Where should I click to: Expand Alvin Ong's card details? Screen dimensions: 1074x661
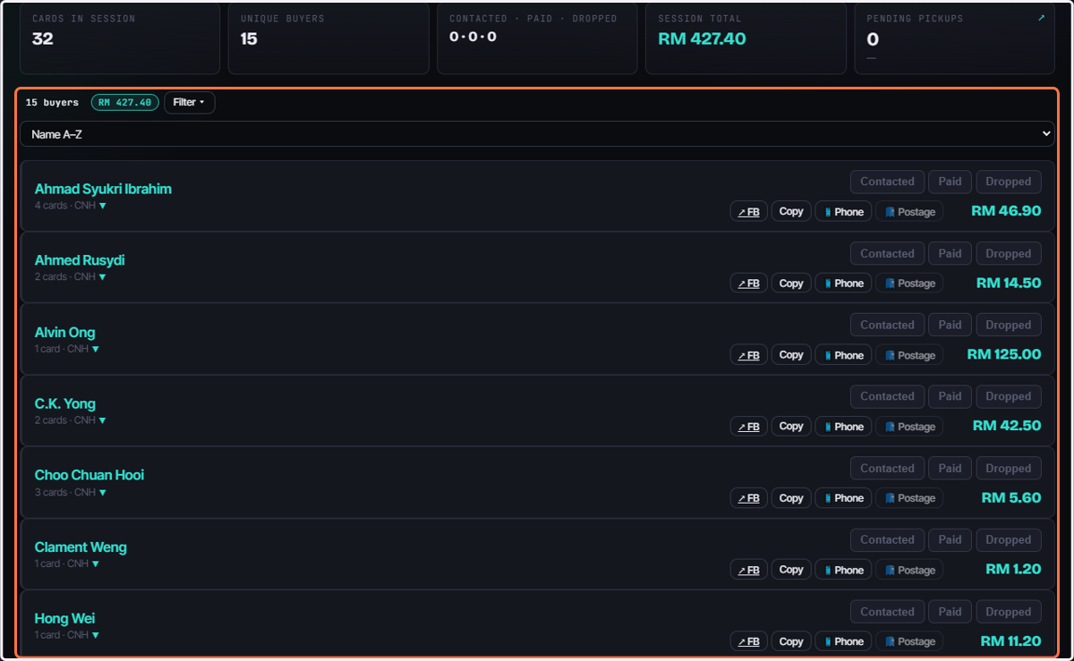[x=95, y=349]
